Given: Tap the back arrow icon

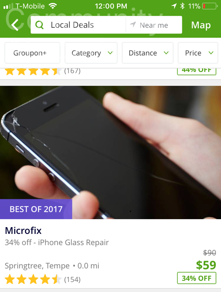Looking at the screenshot, I should (15, 25).
